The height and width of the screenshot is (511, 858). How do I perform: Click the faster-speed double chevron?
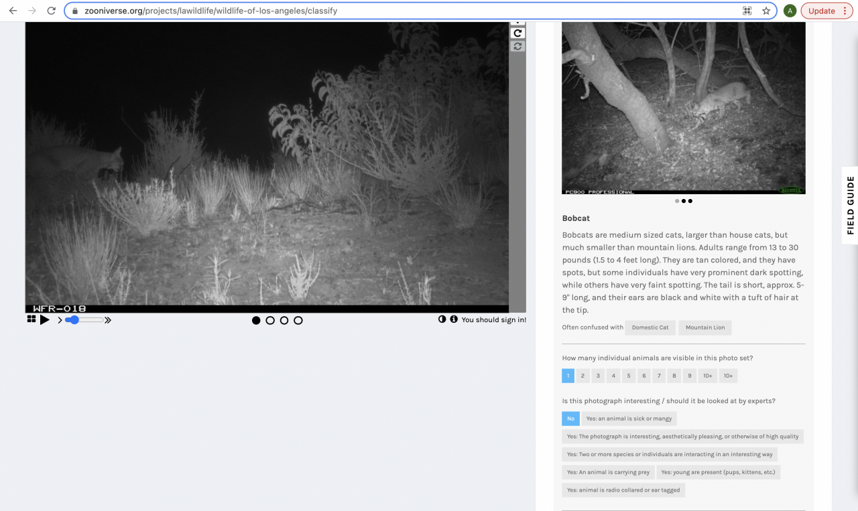click(108, 320)
